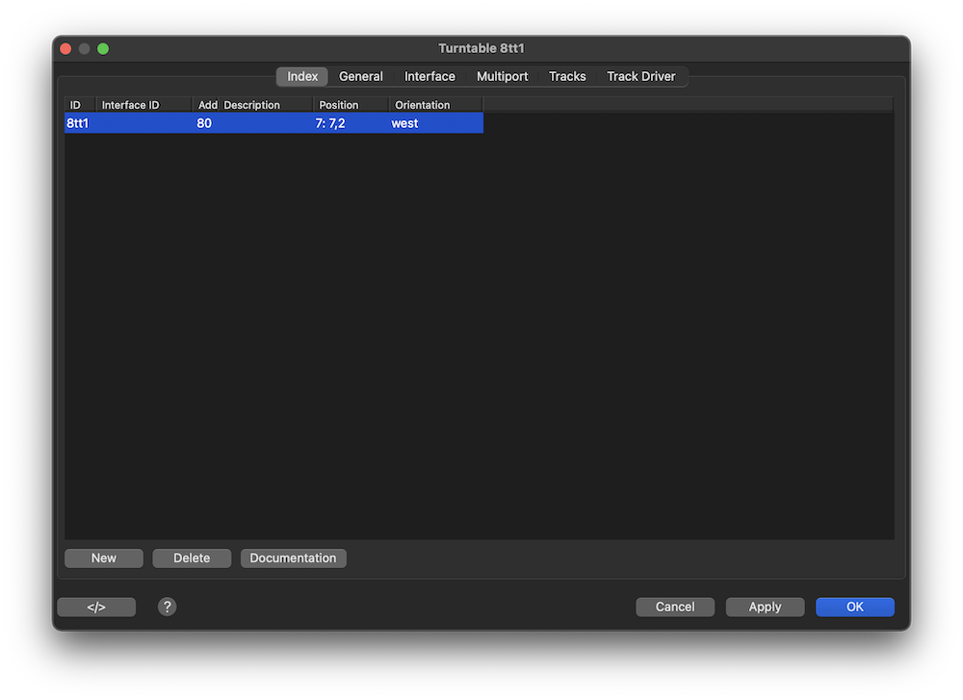The image size is (963, 700).
Task: Go to the Tracks tab
Action: point(567,76)
